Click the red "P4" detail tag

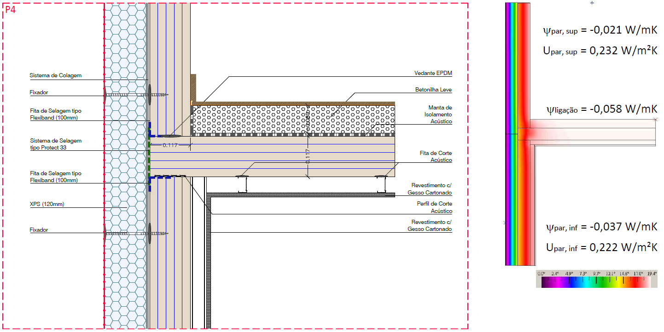pyautogui.click(x=10, y=9)
